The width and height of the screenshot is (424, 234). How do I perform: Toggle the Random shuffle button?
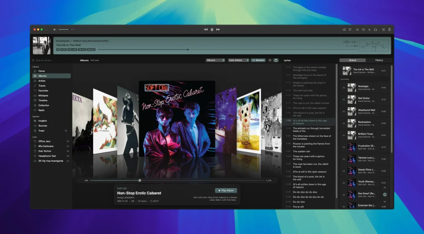(258, 60)
